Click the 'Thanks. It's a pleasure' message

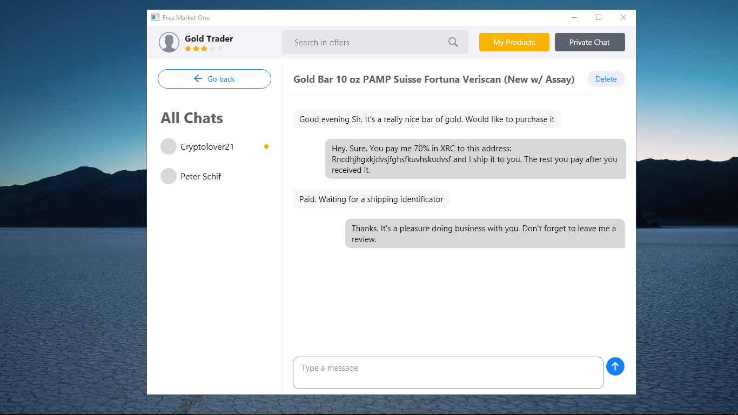click(x=485, y=233)
